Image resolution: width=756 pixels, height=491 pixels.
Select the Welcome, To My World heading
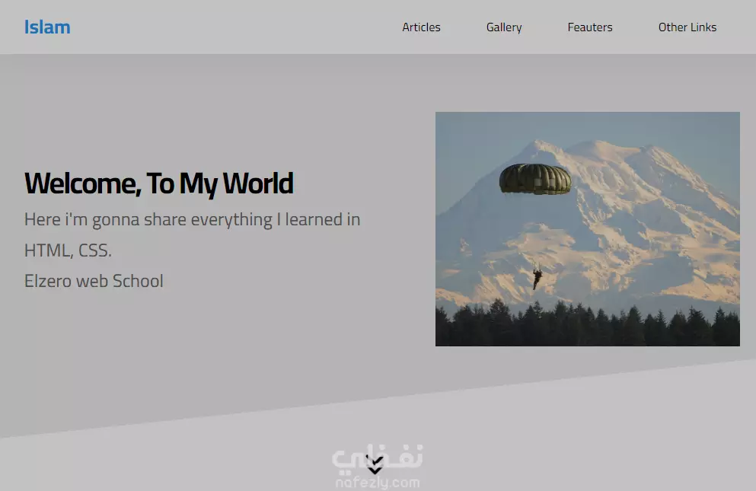[x=158, y=183]
